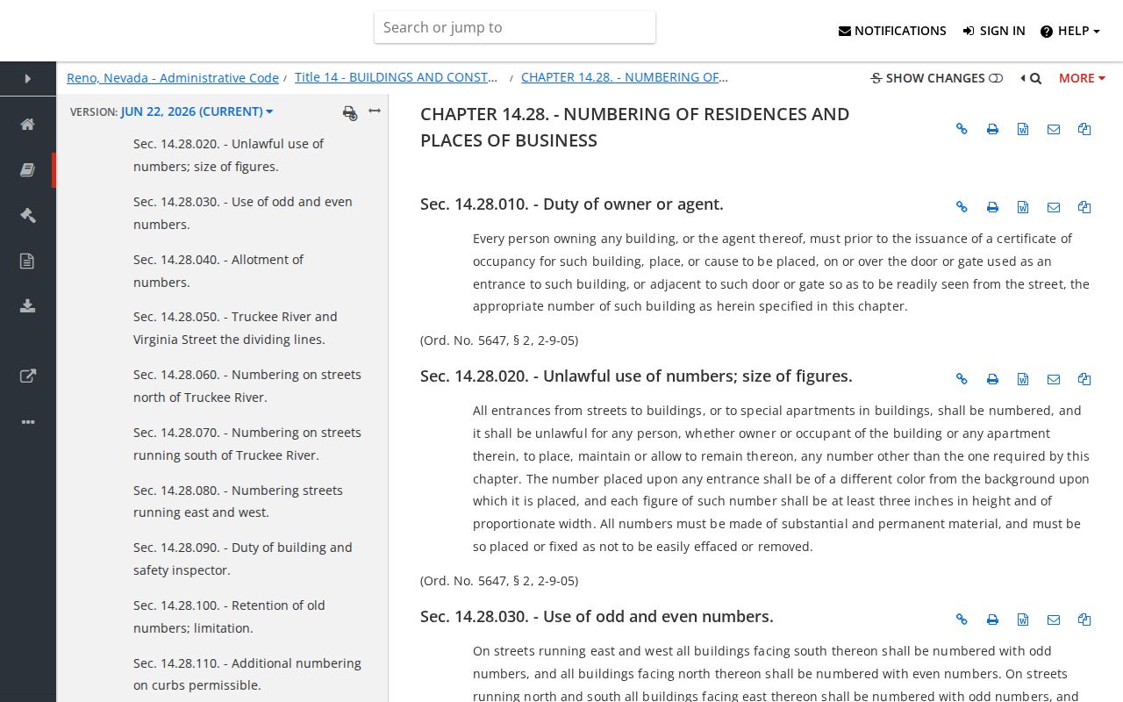The image size is (1123, 702).
Task: Open the version Jun 22, 2026 dropdown
Action: point(197,111)
